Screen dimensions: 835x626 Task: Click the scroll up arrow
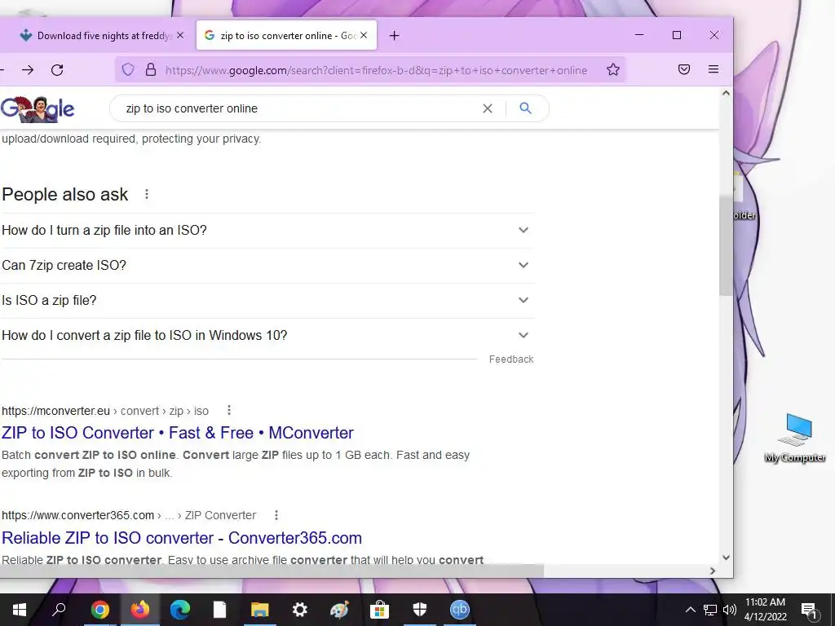click(725, 93)
